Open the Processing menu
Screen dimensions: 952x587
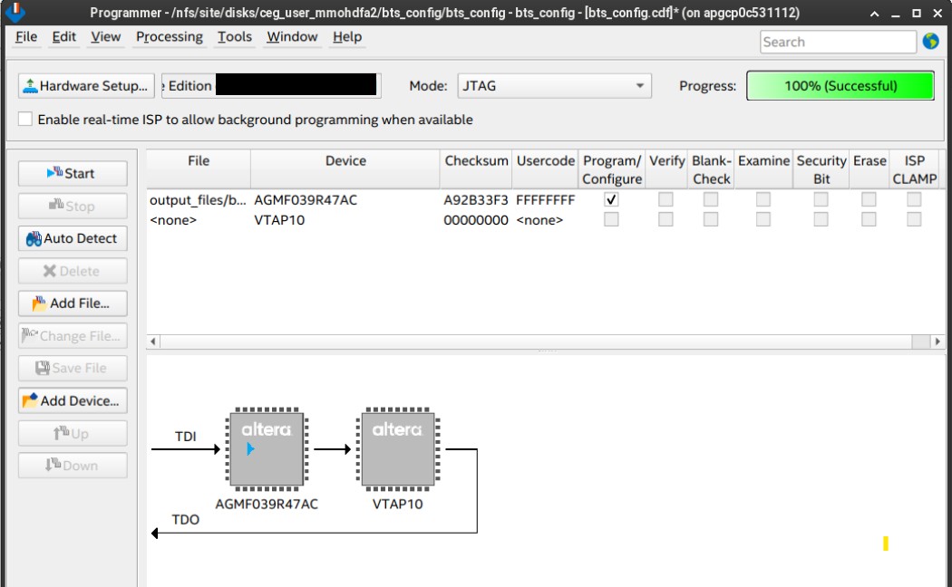coord(169,37)
